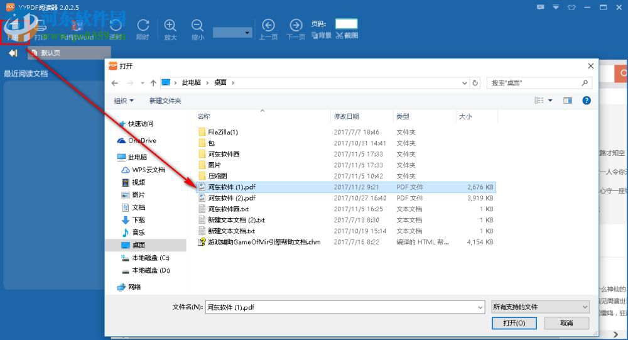
Task: Select the 默认页 tab
Action: click(x=69, y=53)
